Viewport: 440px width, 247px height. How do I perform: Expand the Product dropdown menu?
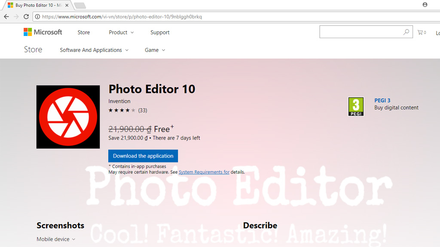[121, 33]
